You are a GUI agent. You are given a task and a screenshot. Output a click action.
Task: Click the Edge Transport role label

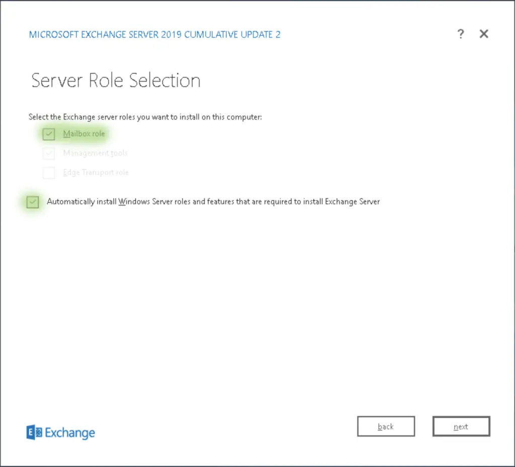[96, 172]
